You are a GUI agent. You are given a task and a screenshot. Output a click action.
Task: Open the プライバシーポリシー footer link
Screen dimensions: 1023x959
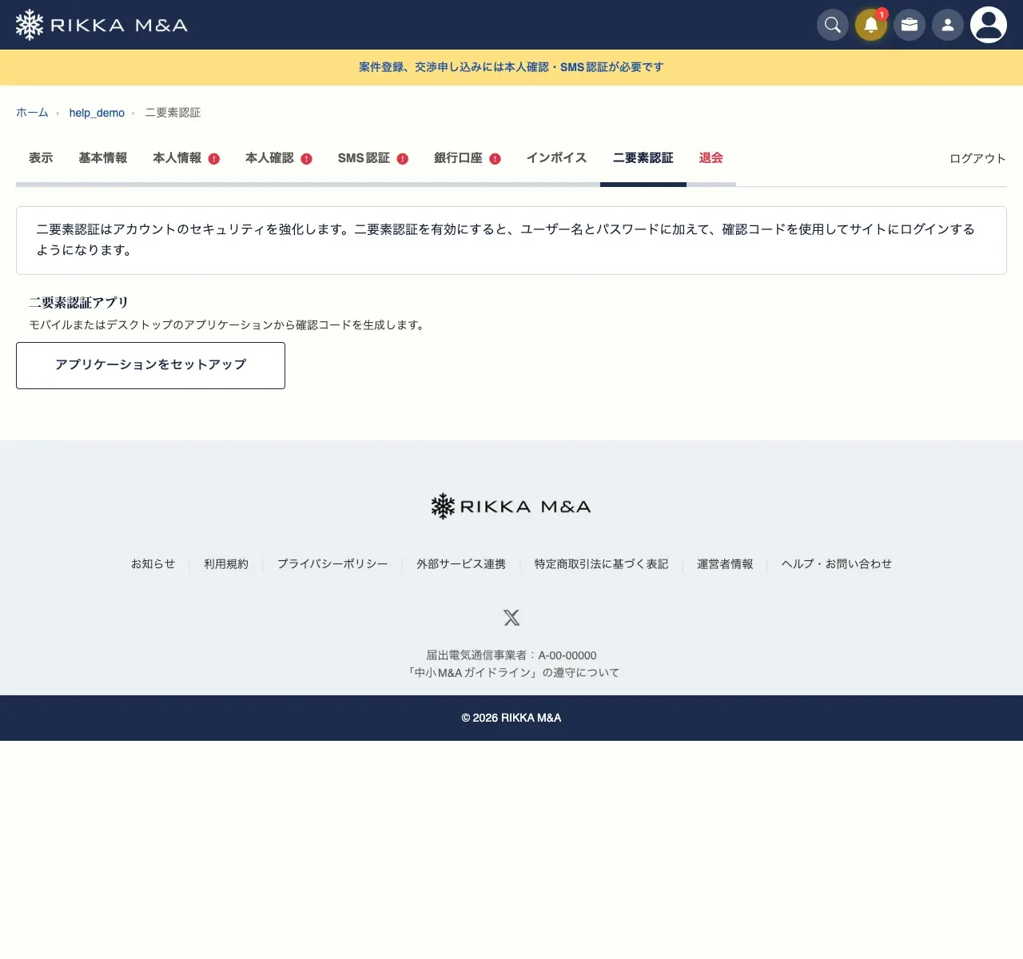tap(332, 563)
